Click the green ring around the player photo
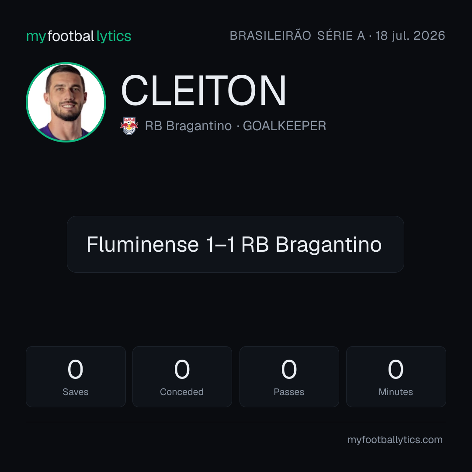472x472 pixels. tap(66, 63)
